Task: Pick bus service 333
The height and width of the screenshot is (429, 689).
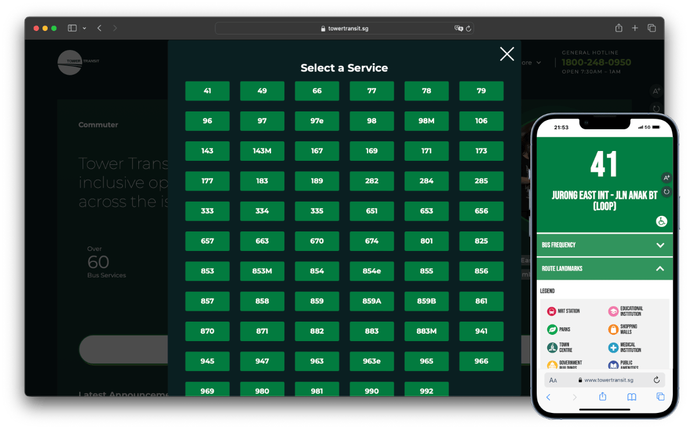Action: 207,211
